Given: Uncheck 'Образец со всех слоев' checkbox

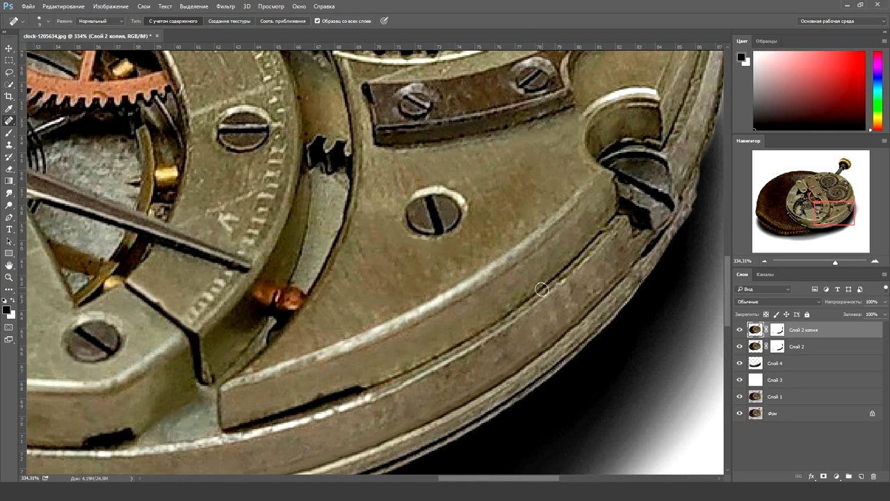Looking at the screenshot, I should click(318, 21).
